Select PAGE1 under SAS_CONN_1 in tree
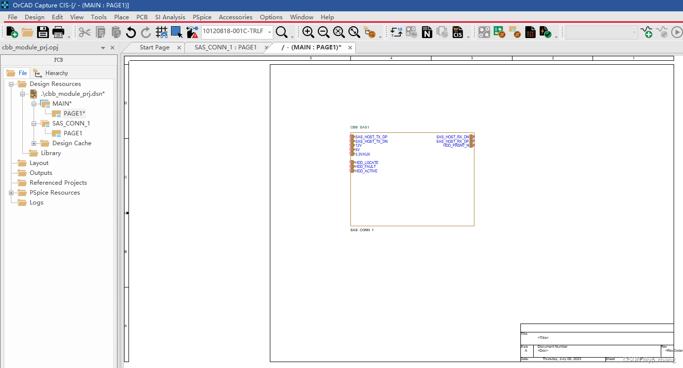 coord(73,133)
